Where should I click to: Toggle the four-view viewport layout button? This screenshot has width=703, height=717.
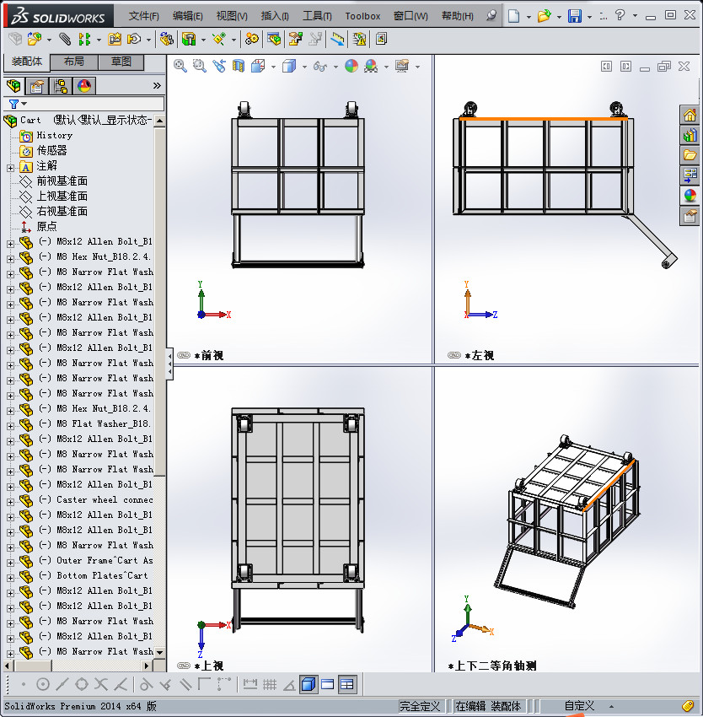(347, 684)
